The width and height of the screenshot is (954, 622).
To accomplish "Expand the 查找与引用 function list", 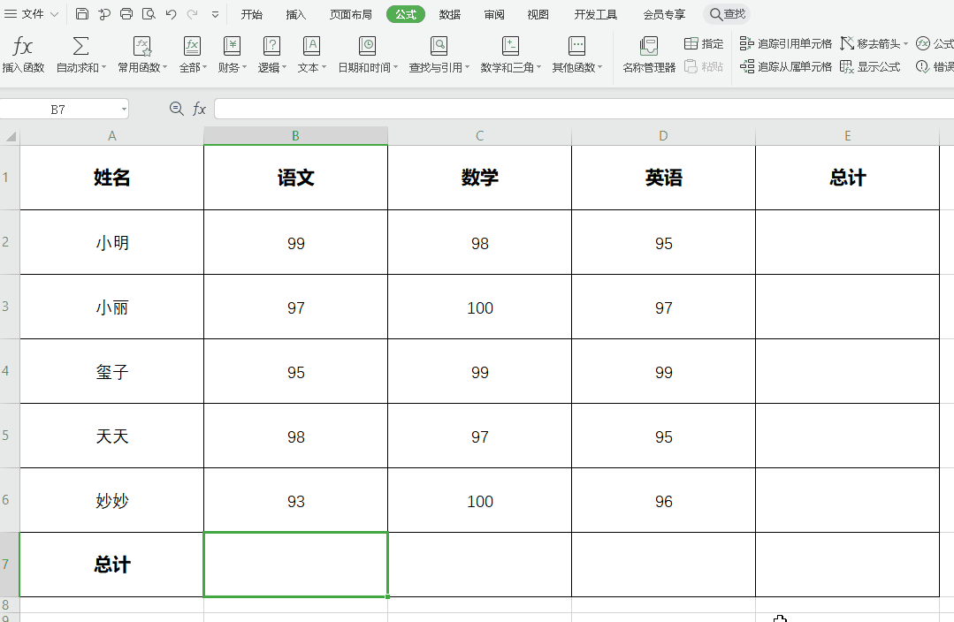I will tap(439, 53).
